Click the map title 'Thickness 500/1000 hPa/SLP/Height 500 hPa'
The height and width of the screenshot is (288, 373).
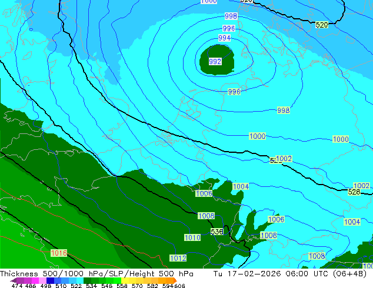pyautogui.click(x=96, y=274)
